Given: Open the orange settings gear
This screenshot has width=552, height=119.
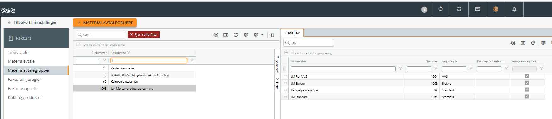Looking at the screenshot, I should (496, 9).
